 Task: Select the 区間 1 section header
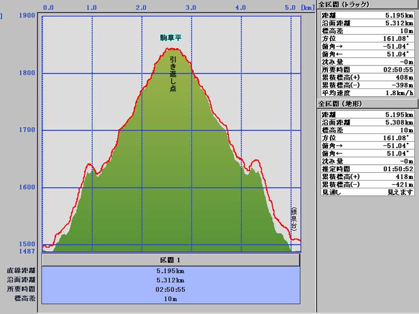171,260
